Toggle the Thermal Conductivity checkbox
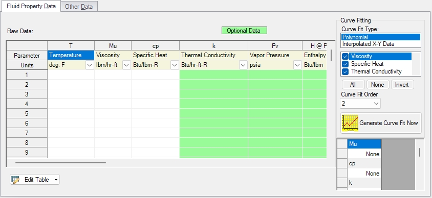The image size is (432, 198). [345, 71]
